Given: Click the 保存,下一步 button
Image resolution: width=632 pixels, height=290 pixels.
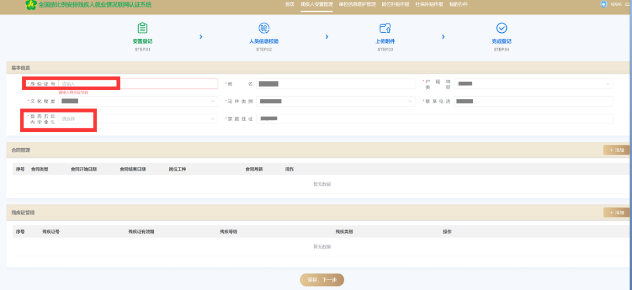Looking at the screenshot, I should [322, 280].
